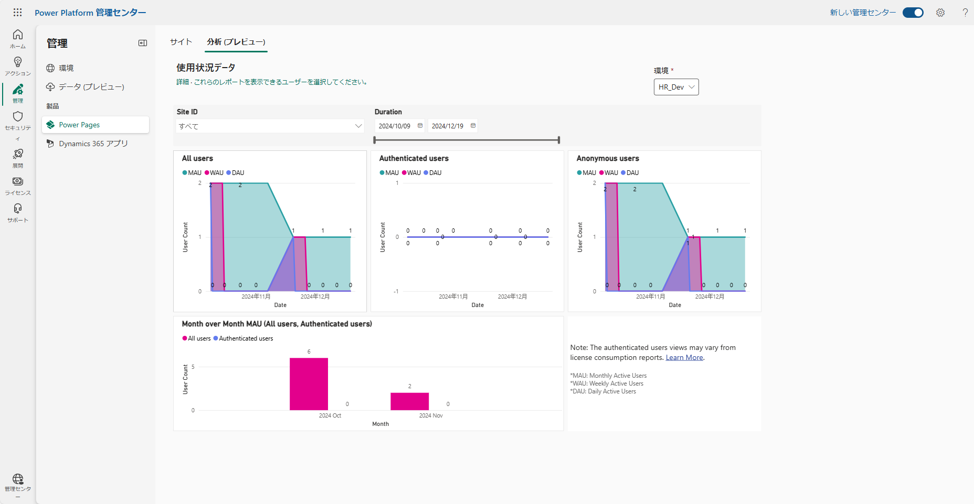This screenshot has width=974, height=504.
Task: Open the settings gear icon
Action: click(940, 13)
